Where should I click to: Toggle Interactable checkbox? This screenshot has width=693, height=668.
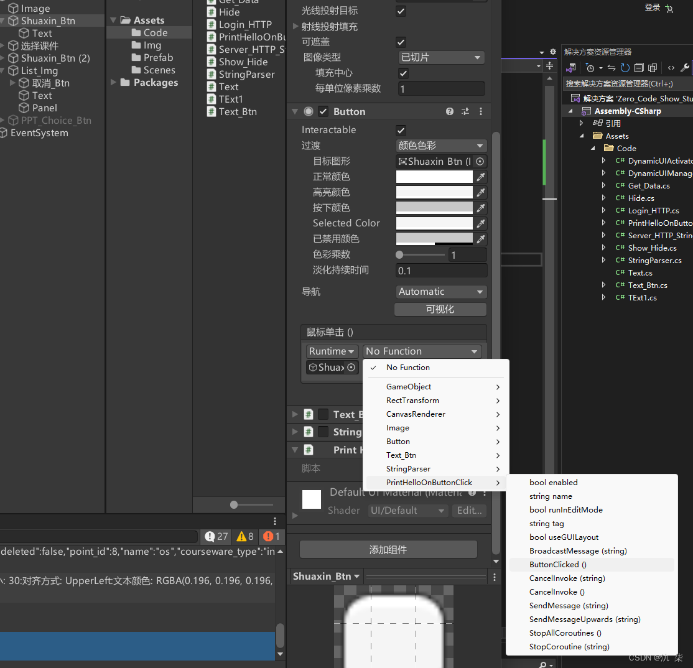[401, 131]
